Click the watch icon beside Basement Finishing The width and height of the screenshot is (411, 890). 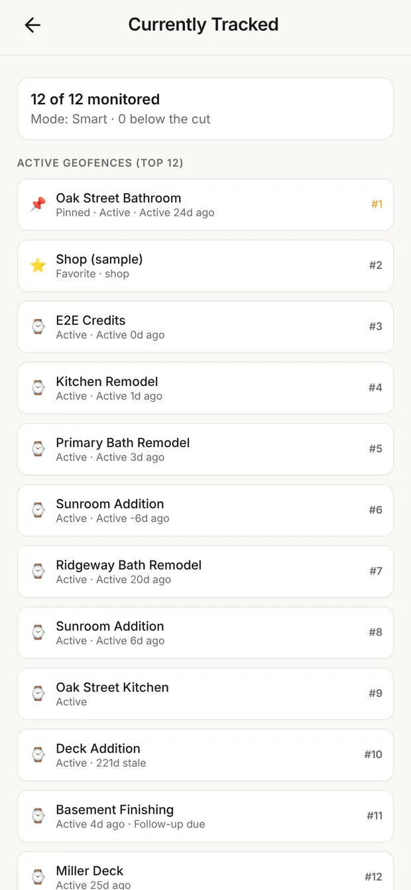(38, 815)
